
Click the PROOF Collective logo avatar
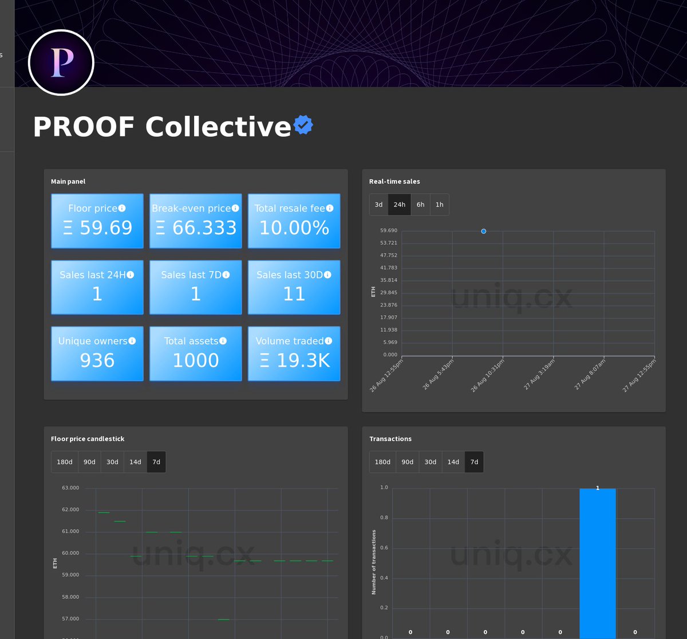[x=61, y=62]
